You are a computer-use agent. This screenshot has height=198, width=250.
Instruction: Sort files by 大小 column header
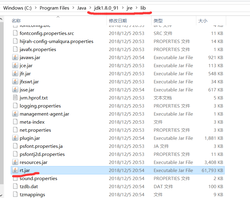click(x=203, y=21)
